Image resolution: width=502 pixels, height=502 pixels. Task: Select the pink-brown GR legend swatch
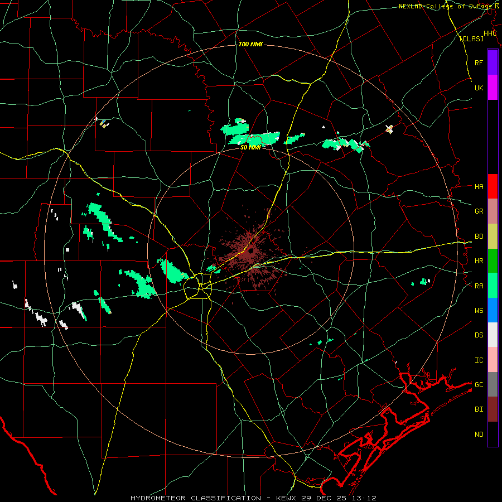pos(493,211)
